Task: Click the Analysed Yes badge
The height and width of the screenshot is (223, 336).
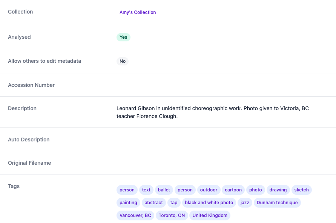Action: click(123, 37)
